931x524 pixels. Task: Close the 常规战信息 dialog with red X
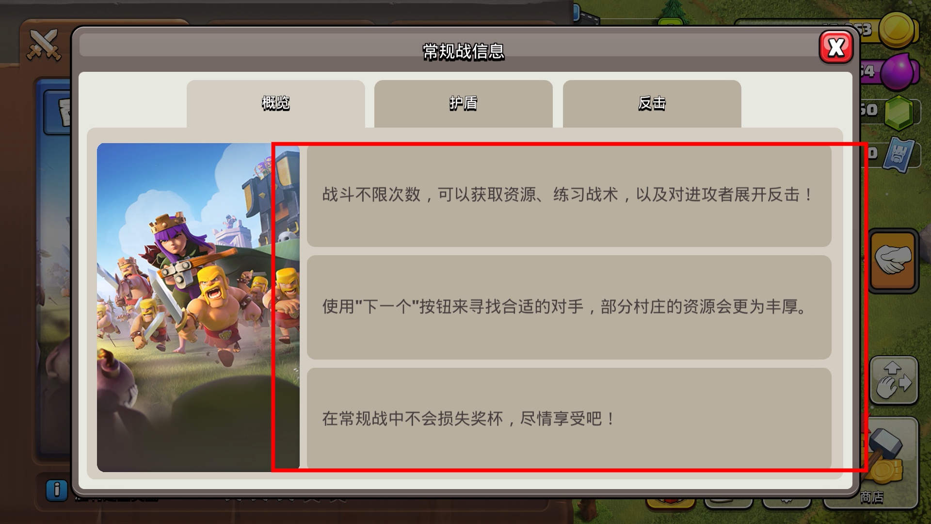[x=836, y=47]
